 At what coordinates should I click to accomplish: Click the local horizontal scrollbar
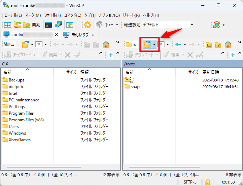pyautogui.click(x=44, y=167)
